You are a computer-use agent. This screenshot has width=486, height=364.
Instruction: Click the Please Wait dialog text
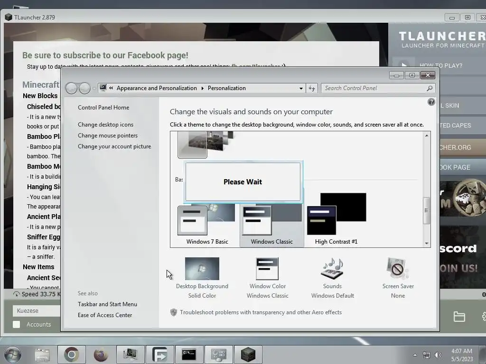243,182
